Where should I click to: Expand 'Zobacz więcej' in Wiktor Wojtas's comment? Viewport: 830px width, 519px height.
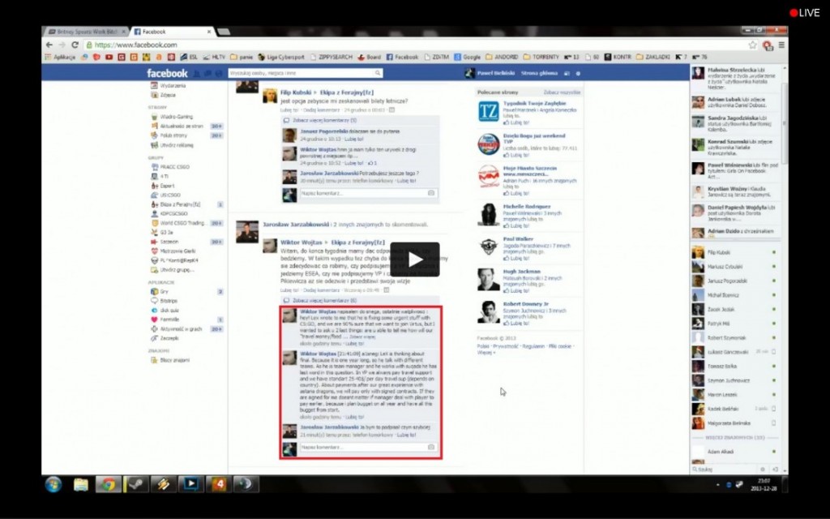pyautogui.click(x=362, y=337)
